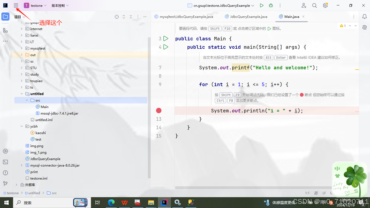Open IDE settings gear
The width and height of the screenshot is (370, 208).
pyautogui.click(x=325, y=5)
